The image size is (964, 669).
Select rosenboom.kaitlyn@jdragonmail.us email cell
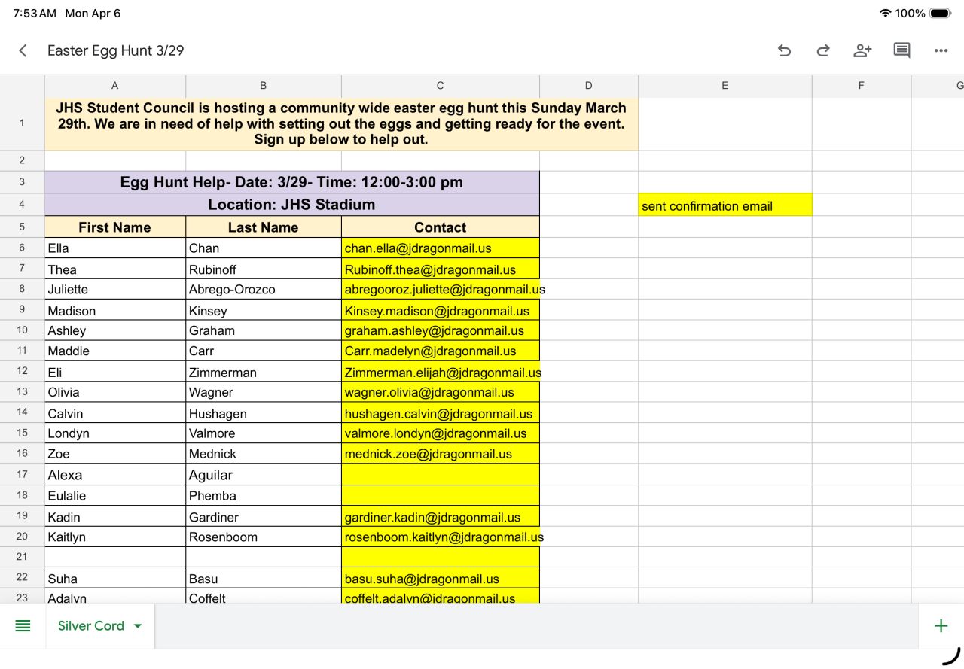coord(441,537)
